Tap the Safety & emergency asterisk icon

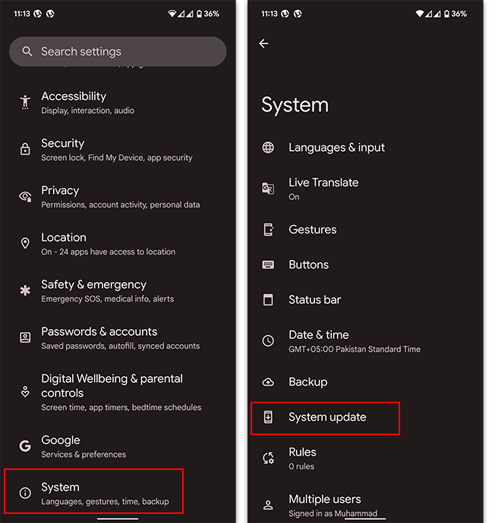coord(25,290)
